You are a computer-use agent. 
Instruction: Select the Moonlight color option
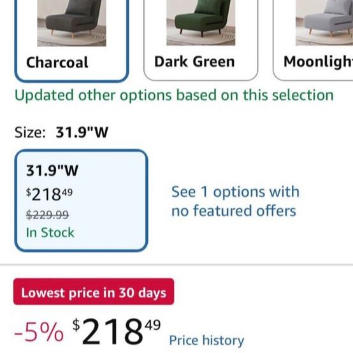313,40
